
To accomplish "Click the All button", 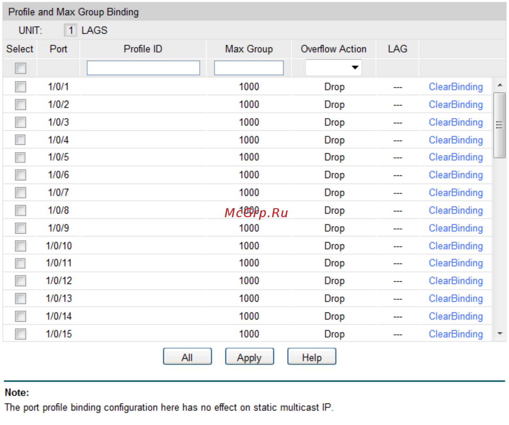I will click(x=187, y=357).
